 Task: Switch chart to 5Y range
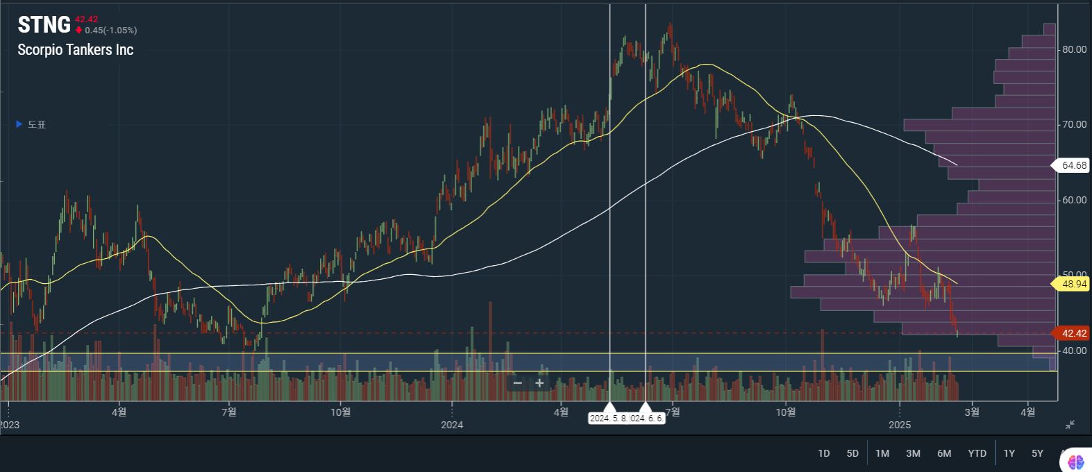pyautogui.click(x=1037, y=453)
